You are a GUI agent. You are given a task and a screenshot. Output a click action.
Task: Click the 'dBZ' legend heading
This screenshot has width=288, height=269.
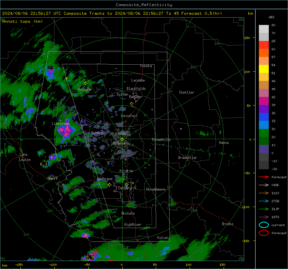(x=271, y=17)
